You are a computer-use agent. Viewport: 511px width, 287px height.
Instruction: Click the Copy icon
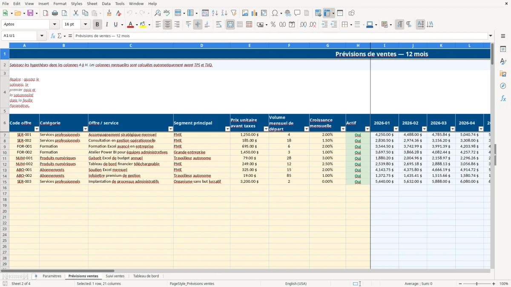point(85,13)
